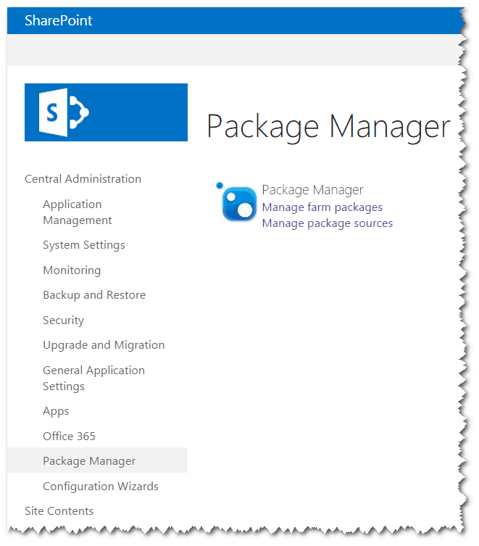Open Manage package sources link
Image resolution: width=479 pixels, height=546 pixels.
[x=328, y=223]
